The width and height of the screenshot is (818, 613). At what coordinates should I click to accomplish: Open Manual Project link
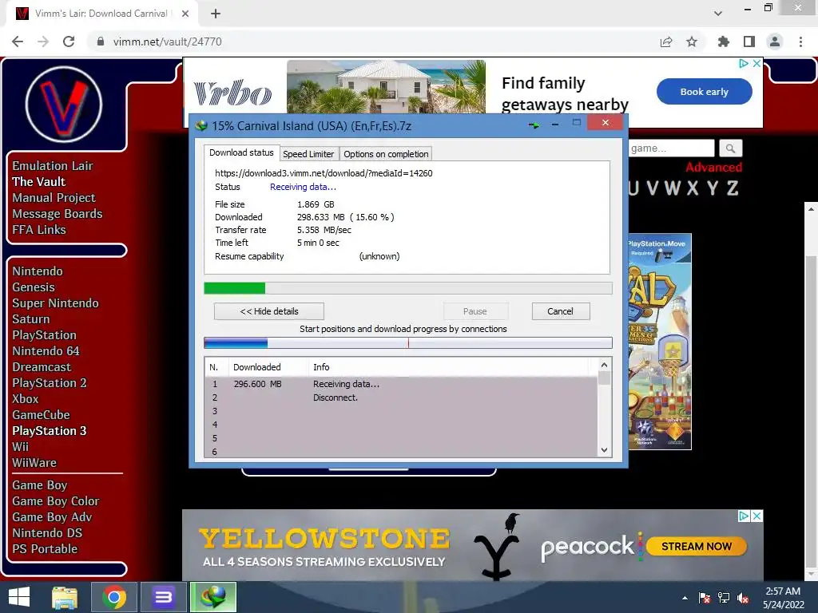54,198
